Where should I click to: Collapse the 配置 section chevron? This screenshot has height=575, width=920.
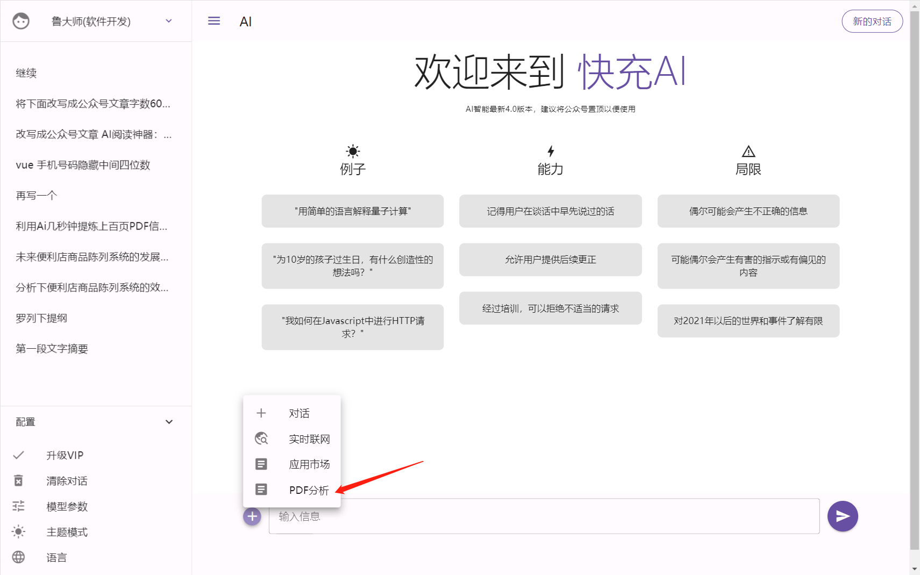tap(169, 422)
